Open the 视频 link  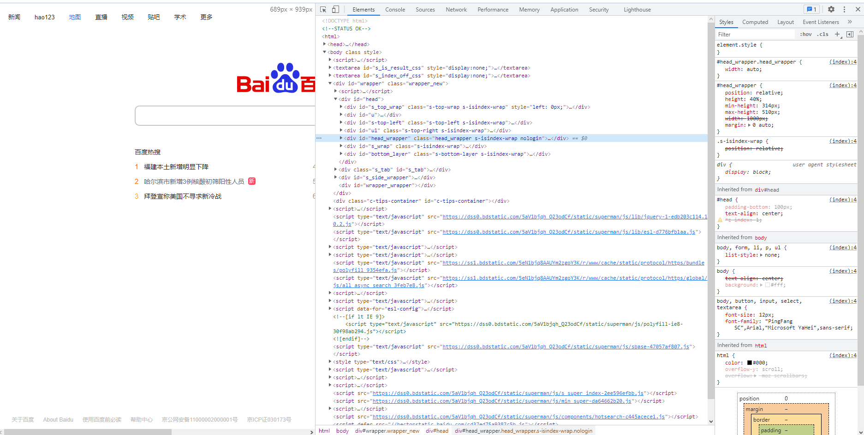(x=128, y=17)
